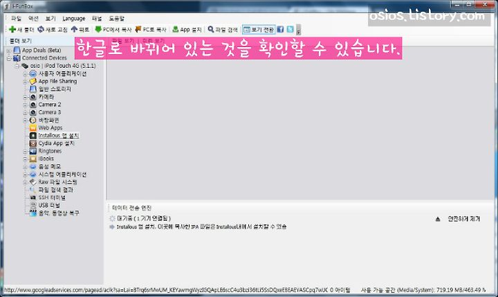This screenshot has width=498, height=297.
Task: Open the 액션 menu
Action: [33, 19]
